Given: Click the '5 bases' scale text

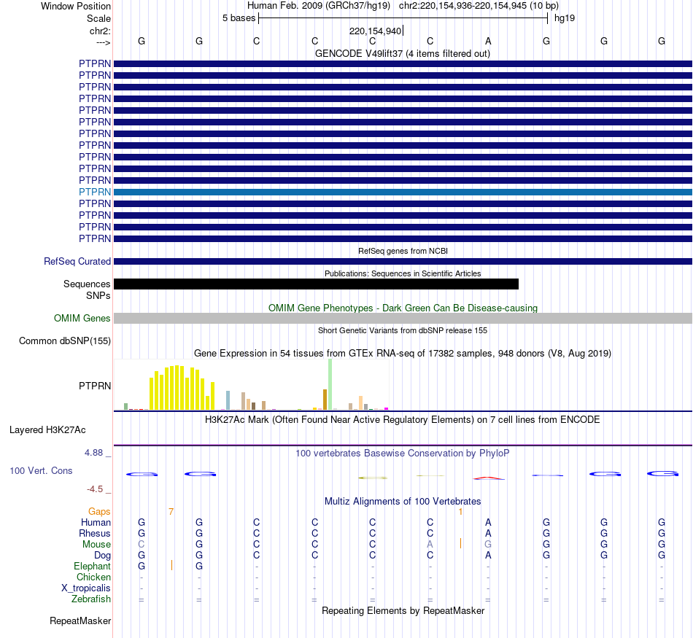Looking at the screenshot, I should click(x=239, y=18).
